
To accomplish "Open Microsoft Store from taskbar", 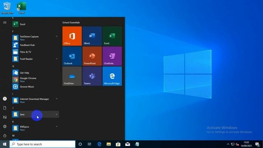I will [x=118, y=144].
